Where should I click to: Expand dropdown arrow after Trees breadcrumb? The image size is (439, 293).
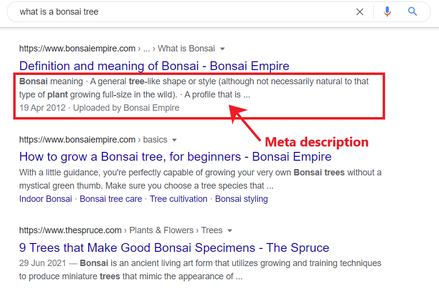tap(230, 231)
